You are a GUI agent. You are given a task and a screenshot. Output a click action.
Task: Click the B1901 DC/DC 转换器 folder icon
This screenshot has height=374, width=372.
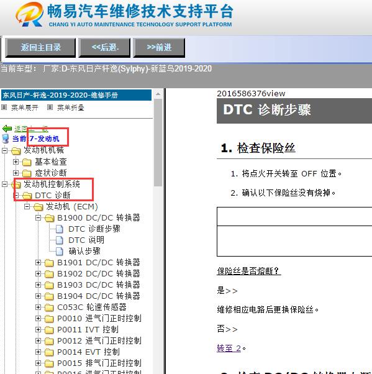[49, 263]
